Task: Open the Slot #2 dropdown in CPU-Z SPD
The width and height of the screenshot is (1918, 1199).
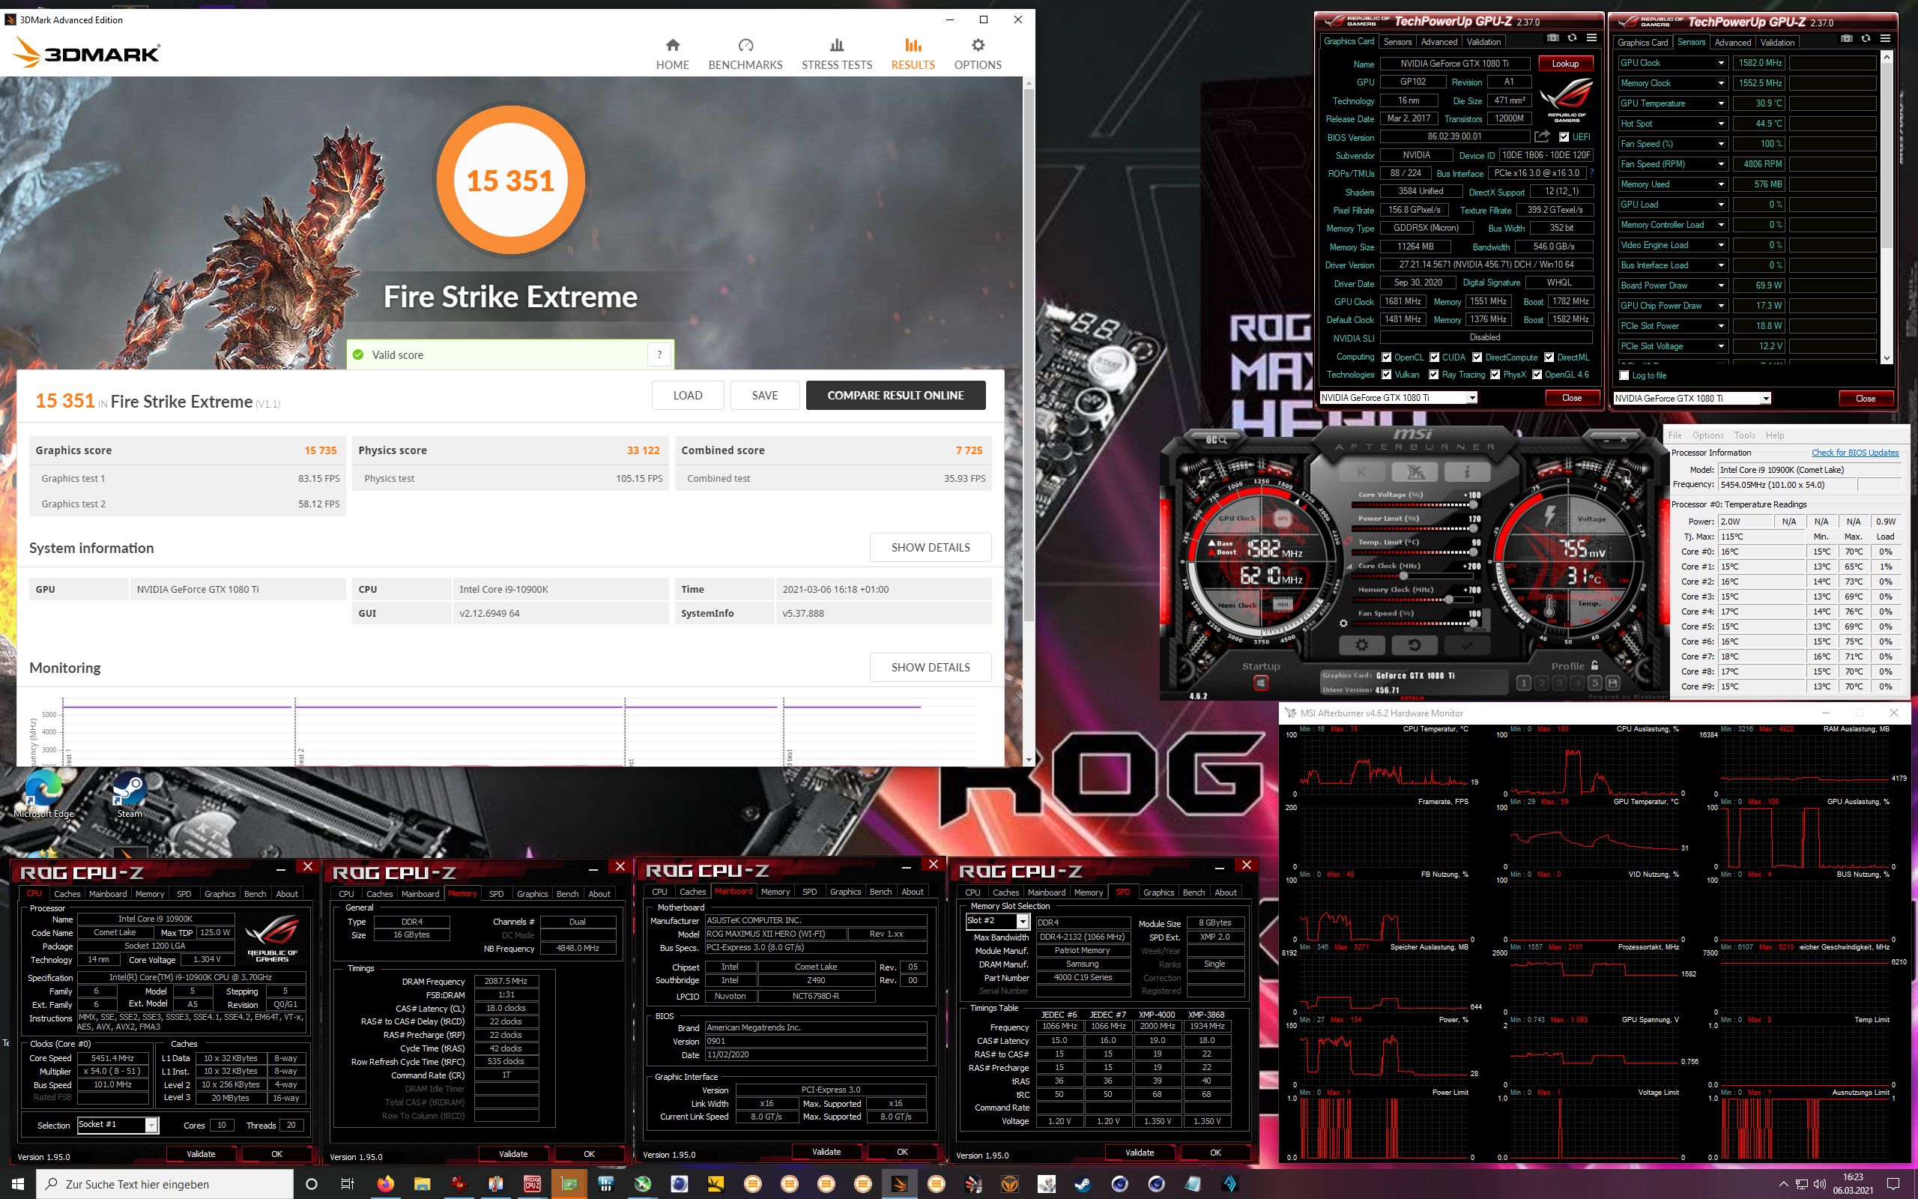Action: pos(1023,921)
